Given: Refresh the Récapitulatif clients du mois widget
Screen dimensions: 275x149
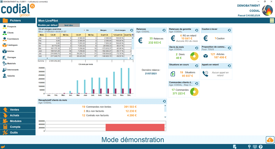Looking at the screenshot, I should click(x=164, y=101).
